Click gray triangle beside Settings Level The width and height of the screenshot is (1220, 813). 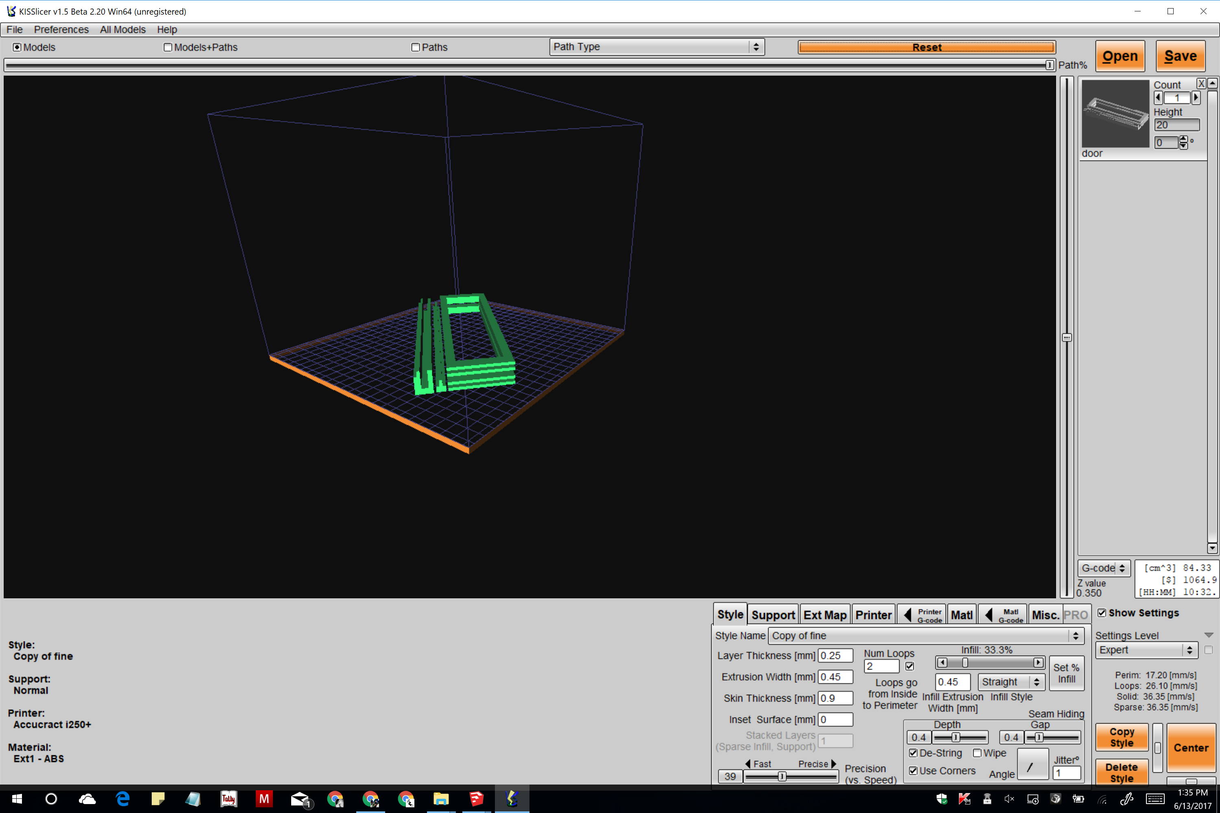1209,635
